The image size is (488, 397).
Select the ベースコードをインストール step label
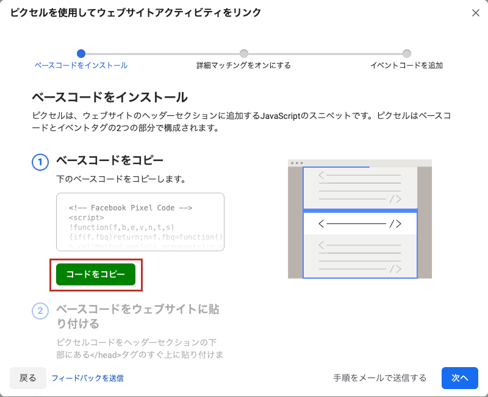tap(81, 65)
